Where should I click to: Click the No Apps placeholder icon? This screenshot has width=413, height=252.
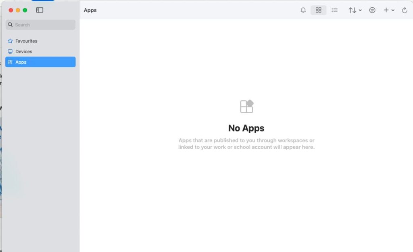click(x=246, y=106)
